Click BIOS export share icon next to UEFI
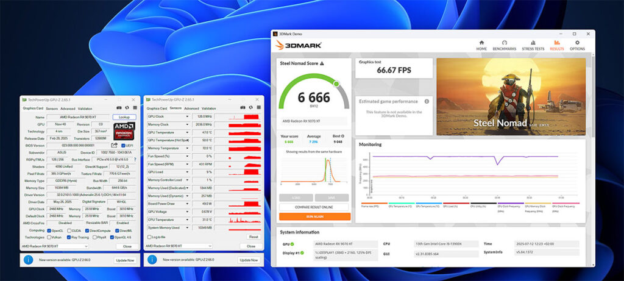The image size is (624, 281). [x=115, y=145]
